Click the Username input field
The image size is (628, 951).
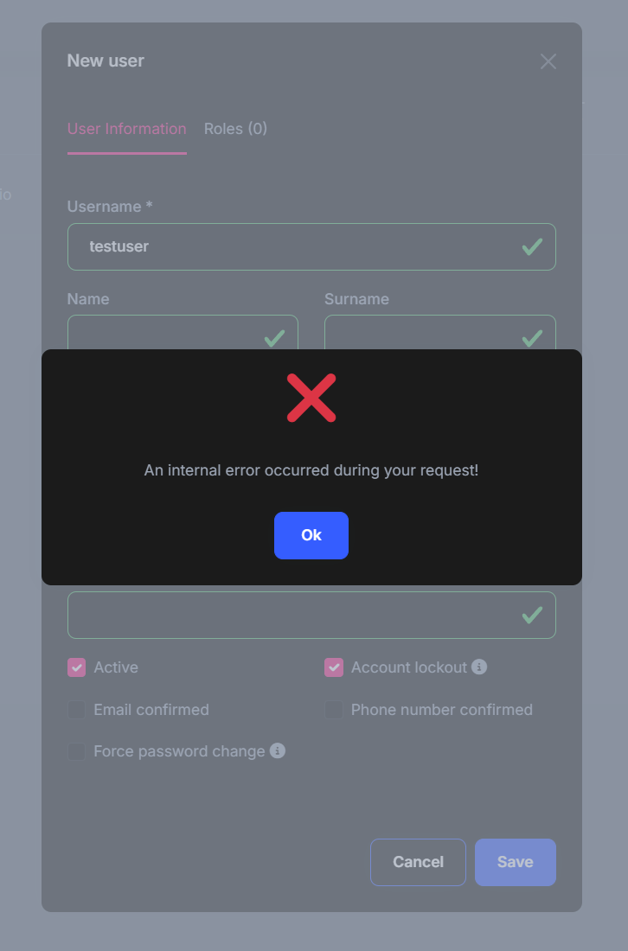pyautogui.click(x=294, y=247)
